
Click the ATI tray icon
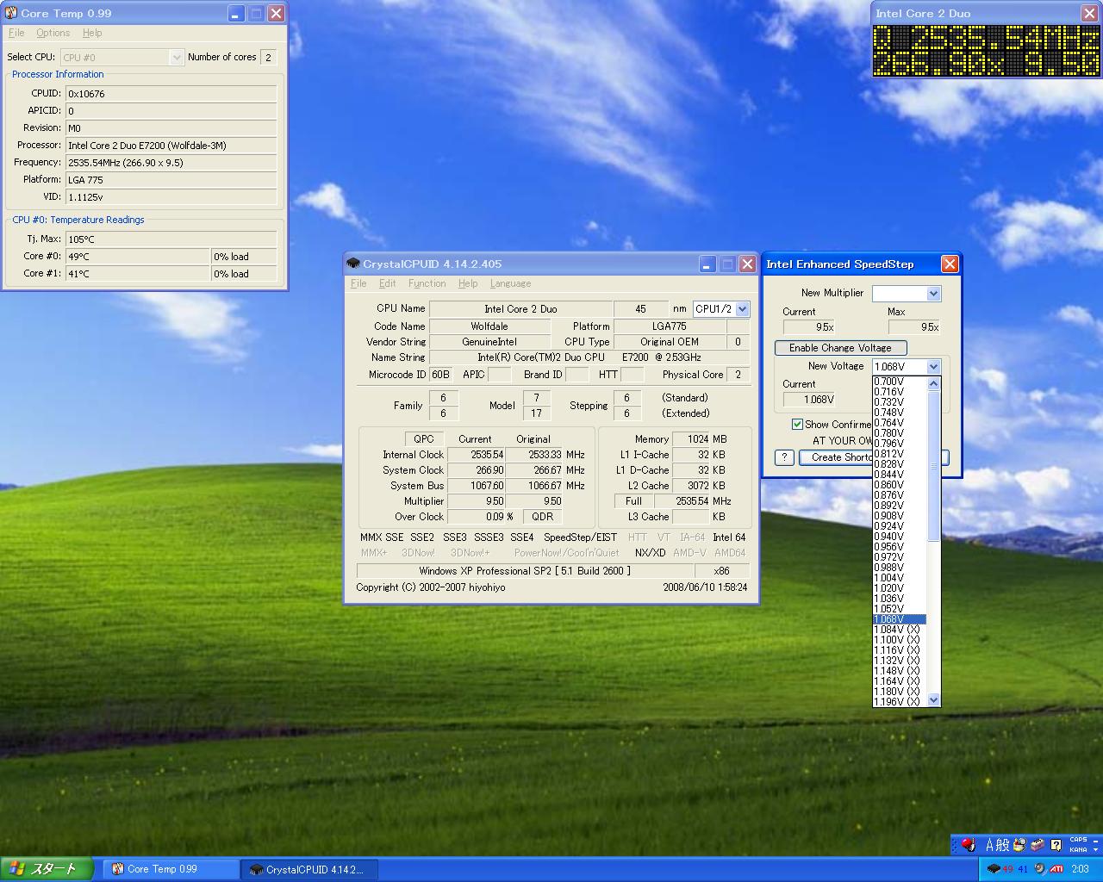click(x=1056, y=869)
